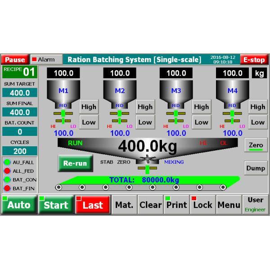Select High speed for M1
270x270 pixels.
tap(89, 107)
